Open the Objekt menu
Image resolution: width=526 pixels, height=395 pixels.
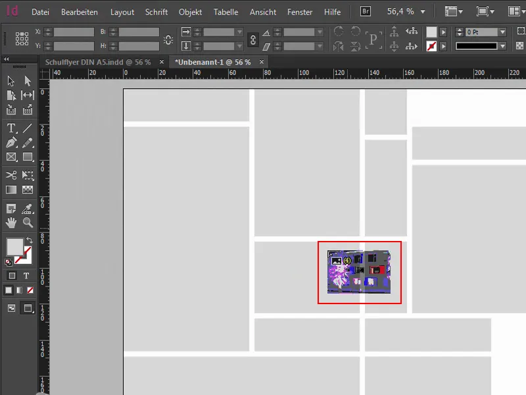(x=190, y=12)
